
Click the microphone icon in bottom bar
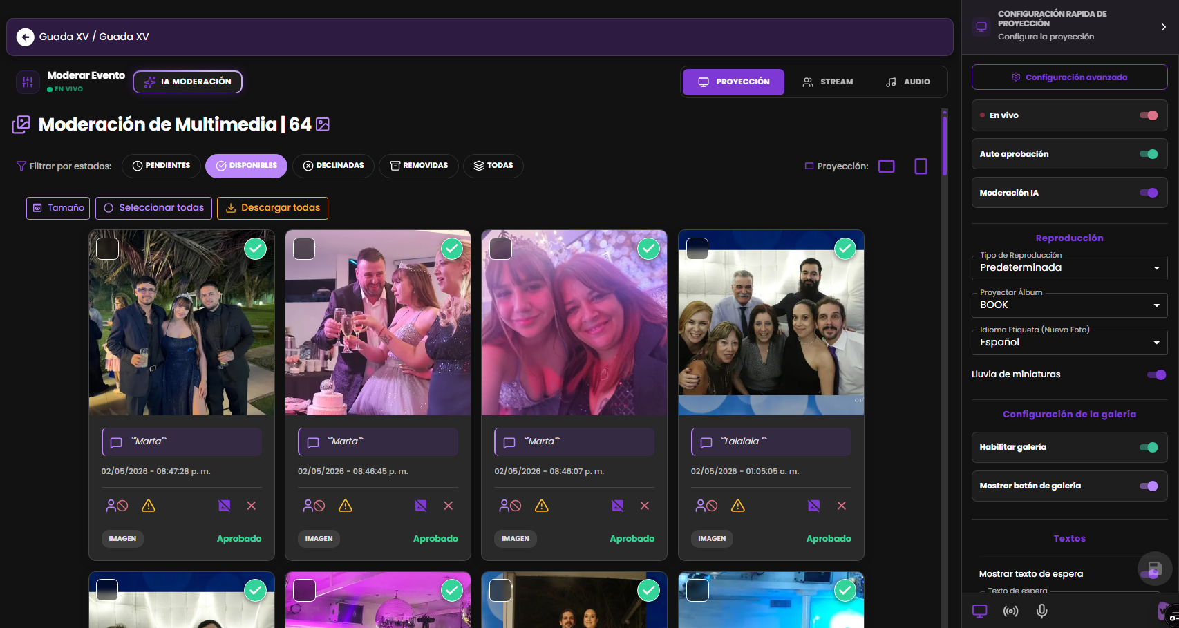pos(1042,611)
